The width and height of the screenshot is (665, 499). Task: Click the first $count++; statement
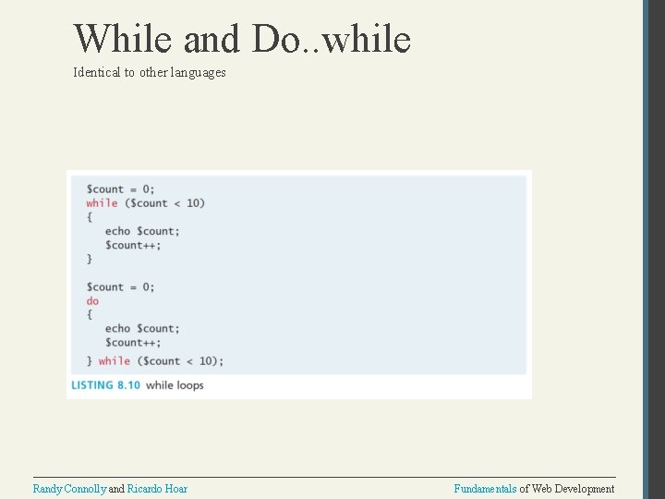pos(133,245)
